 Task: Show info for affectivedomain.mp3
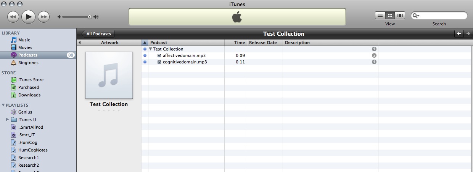click(374, 55)
